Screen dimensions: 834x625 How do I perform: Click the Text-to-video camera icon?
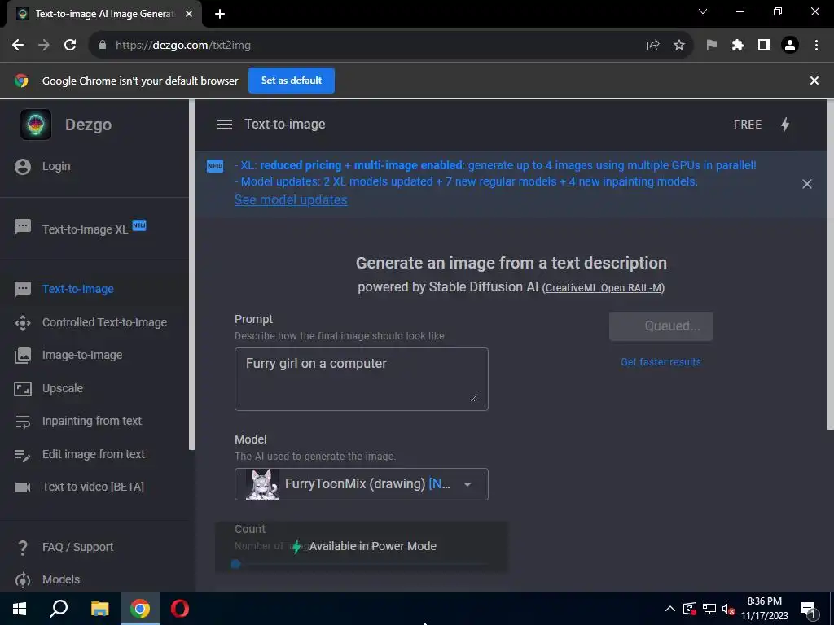23,487
